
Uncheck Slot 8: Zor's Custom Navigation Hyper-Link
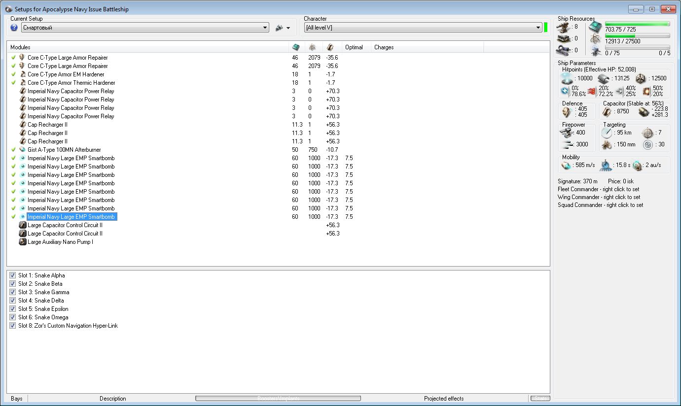point(13,326)
